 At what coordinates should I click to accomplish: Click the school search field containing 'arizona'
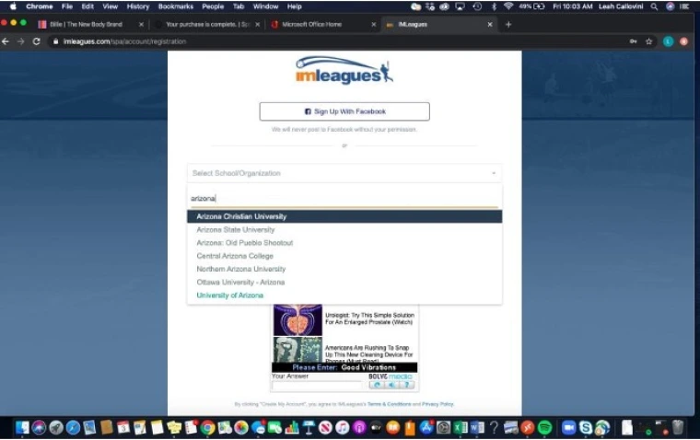tap(344, 199)
